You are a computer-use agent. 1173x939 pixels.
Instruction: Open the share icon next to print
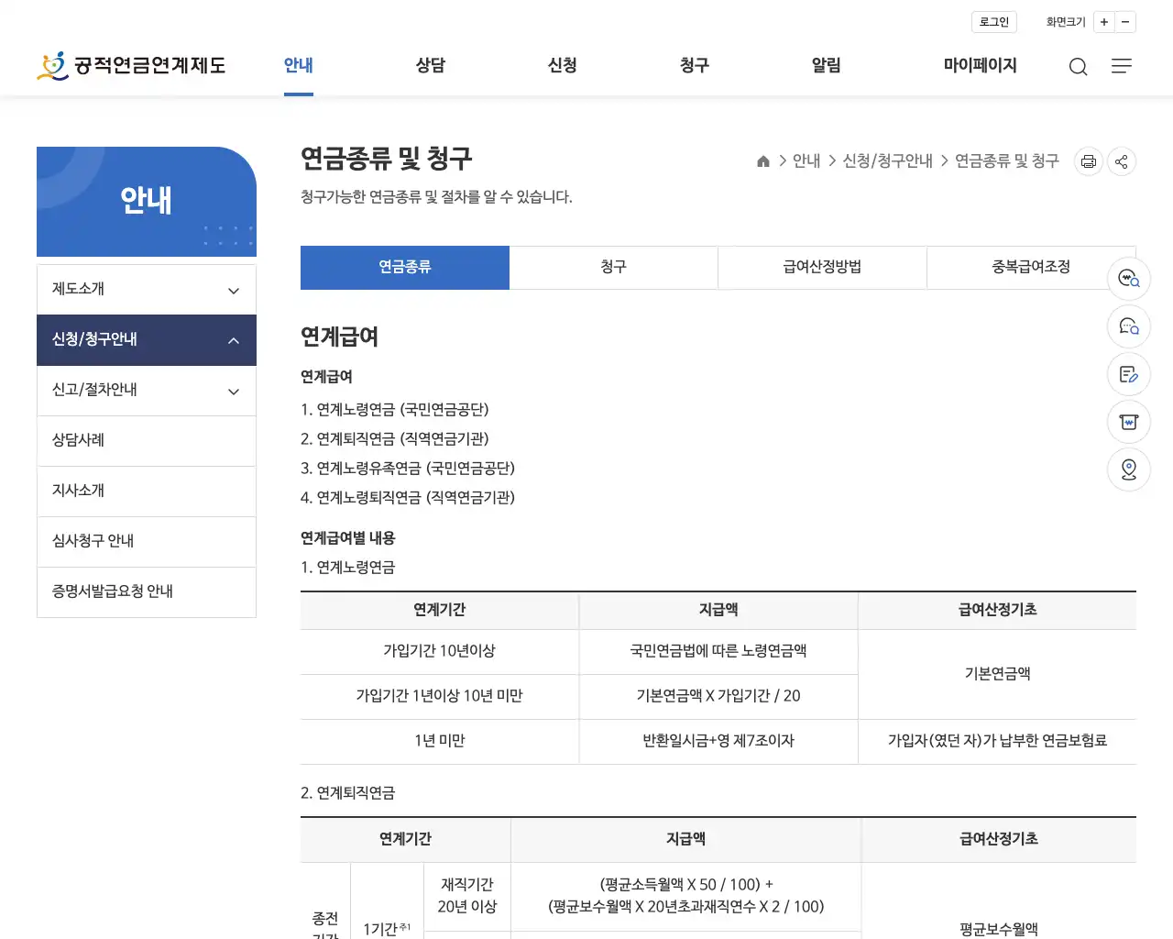[1121, 161]
